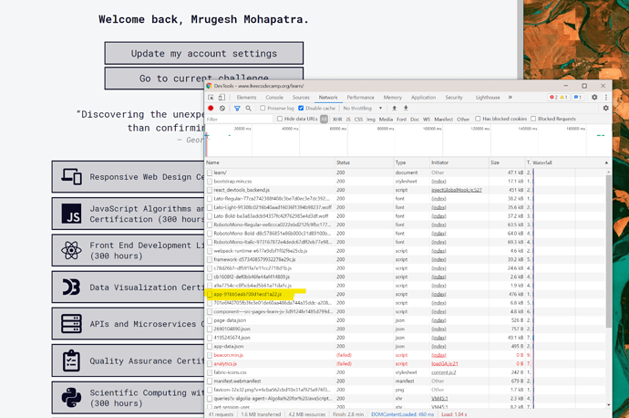The height and width of the screenshot is (418, 629).
Task: Click Update my account settings button
Action: tap(204, 54)
